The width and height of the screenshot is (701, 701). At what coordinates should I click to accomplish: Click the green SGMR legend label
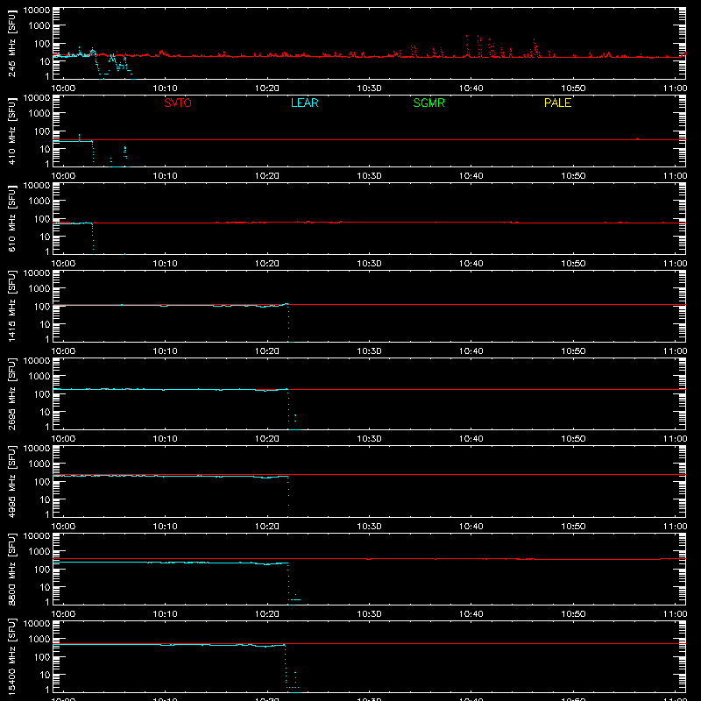[x=428, y=103]
